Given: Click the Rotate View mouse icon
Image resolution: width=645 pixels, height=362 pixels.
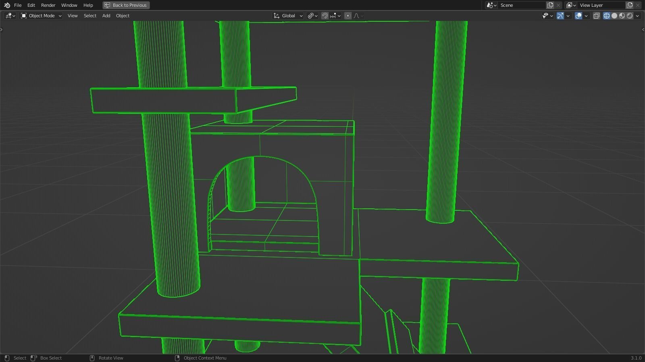Looking at the screenshot, I should point(92,358).
